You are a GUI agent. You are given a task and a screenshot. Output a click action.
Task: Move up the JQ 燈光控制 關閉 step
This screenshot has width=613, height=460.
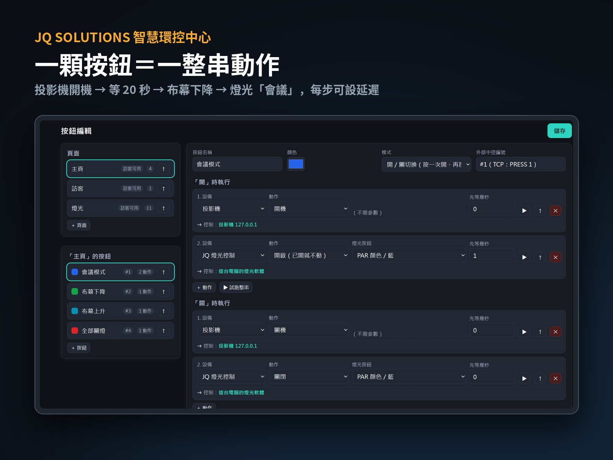pyautogui.click(x=540, y=378)
